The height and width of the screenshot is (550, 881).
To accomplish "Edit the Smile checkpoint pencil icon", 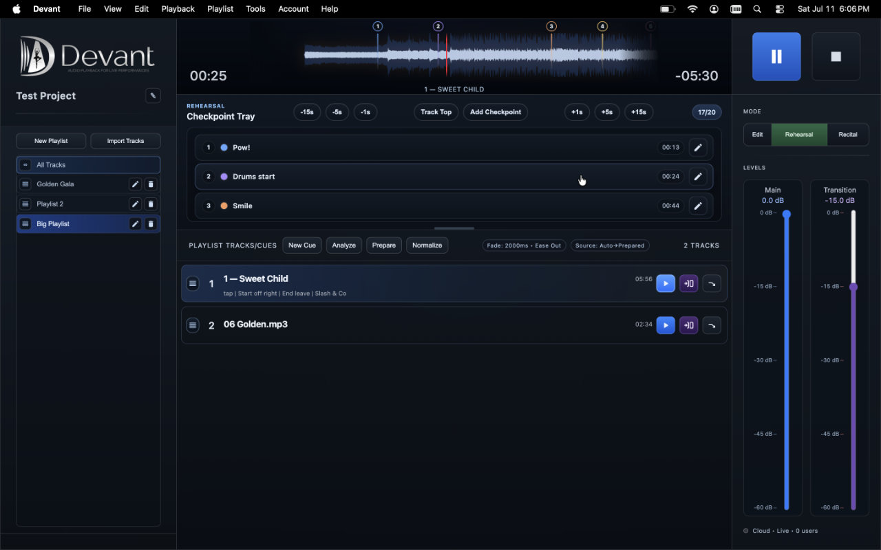I will [x=698, y=206].
